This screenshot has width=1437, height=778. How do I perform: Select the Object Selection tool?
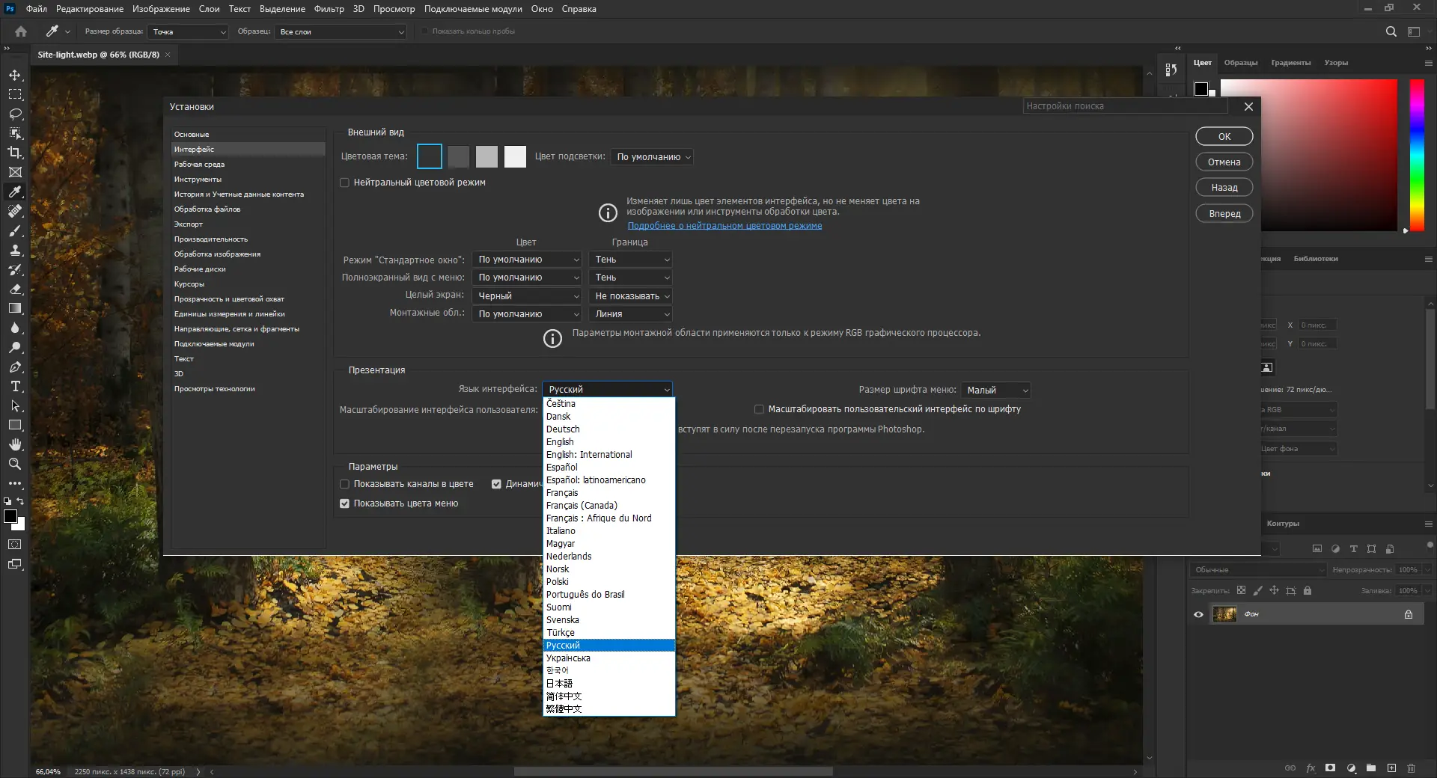(x=15, y=133)
